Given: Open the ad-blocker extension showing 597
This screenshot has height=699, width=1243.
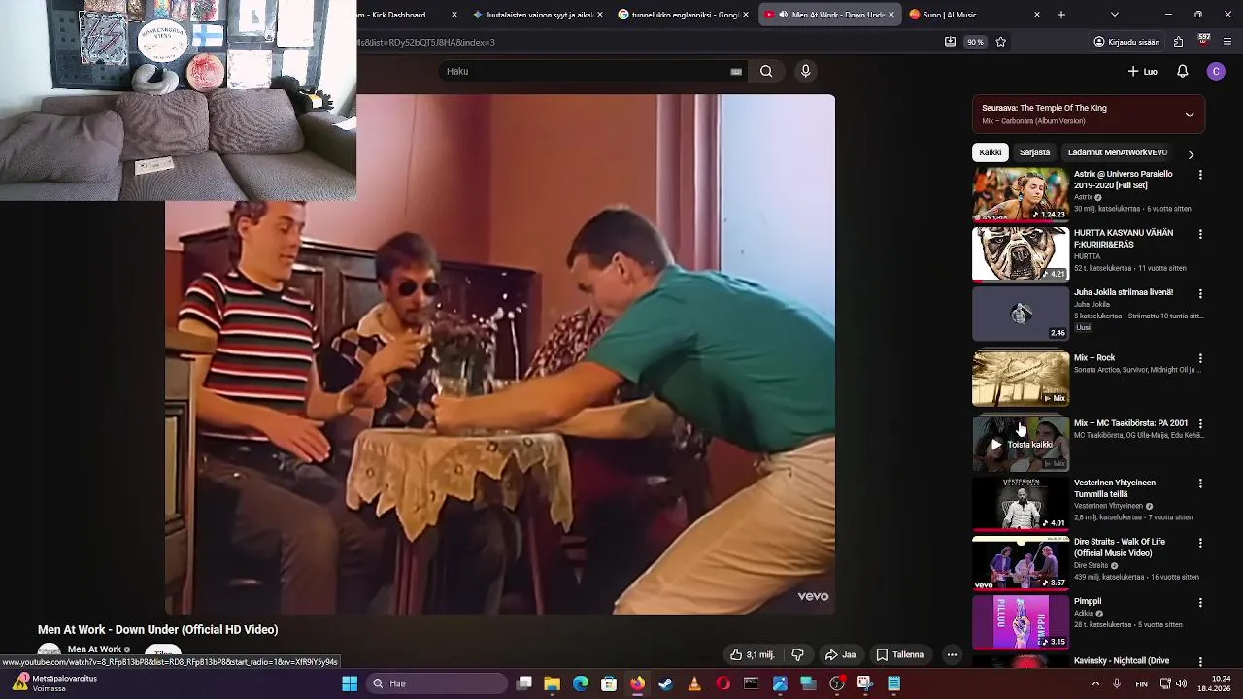Looking at the screenshot, I should 1203,41.
